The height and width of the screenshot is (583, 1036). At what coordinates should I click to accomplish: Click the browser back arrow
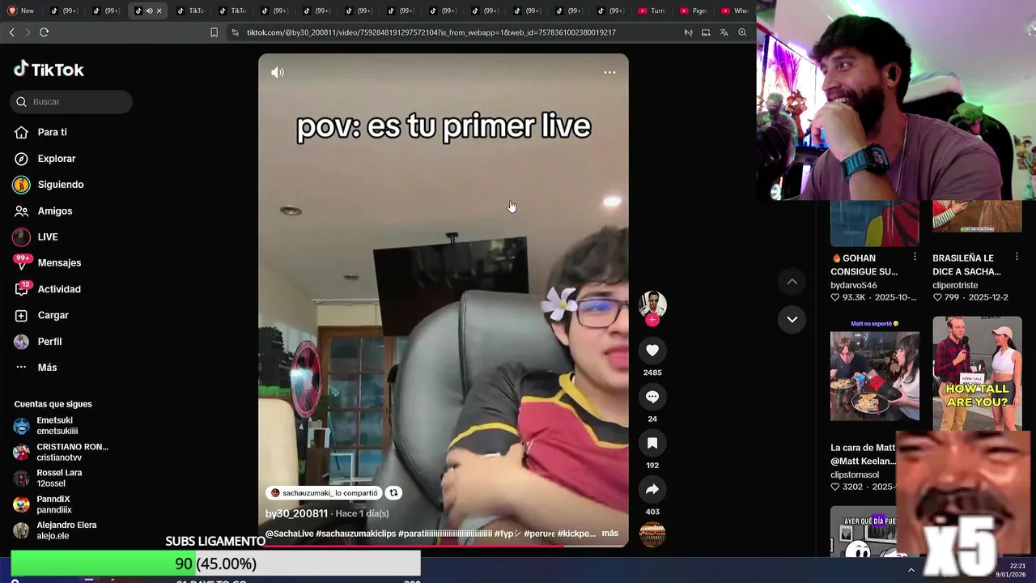coord(11,32)
